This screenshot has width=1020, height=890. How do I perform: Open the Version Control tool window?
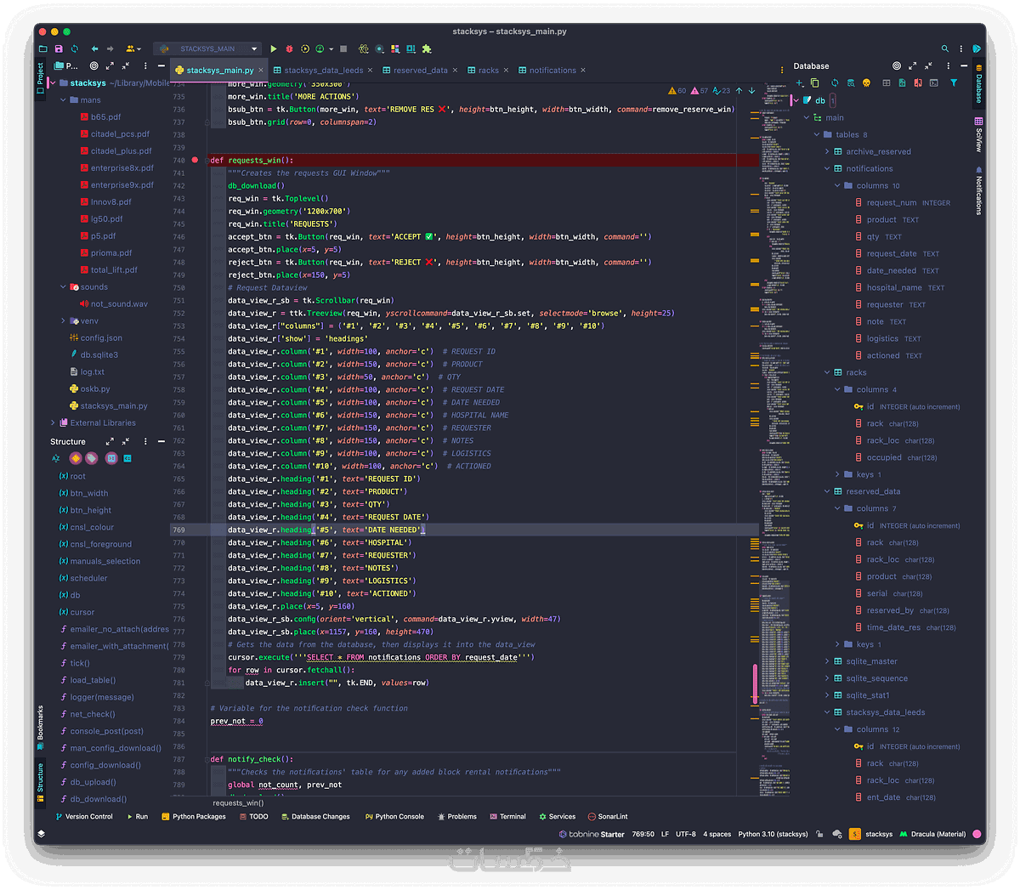[83, 817]
